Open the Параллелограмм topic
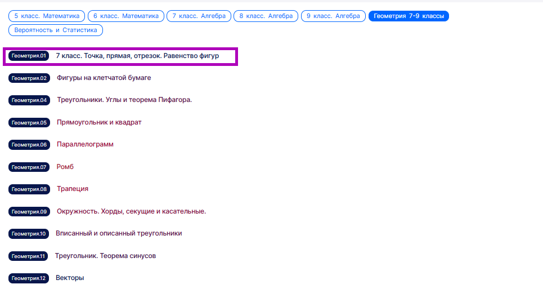Image resolution: width=543 pixels, height=302 pixels. (x=85, y=144)
